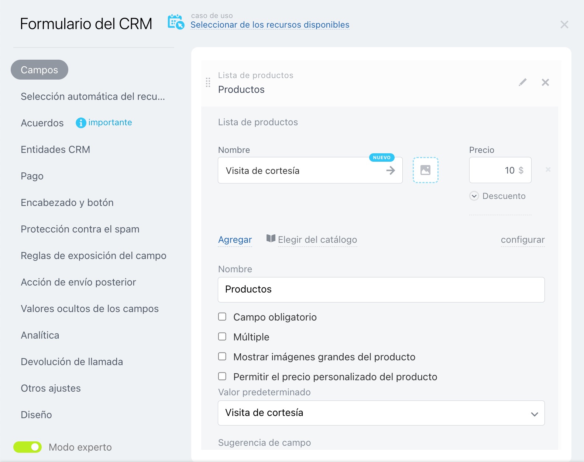
Task: Enable the Campo obligatorio checkbox
Action: [222, 317]
